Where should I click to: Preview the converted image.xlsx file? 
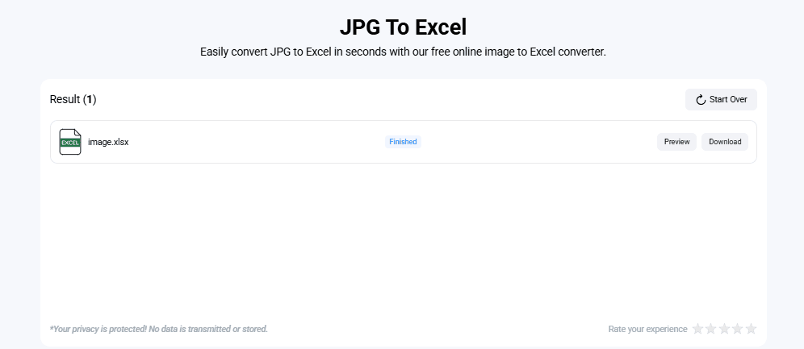pyautogui.click(x=676, y=142)
